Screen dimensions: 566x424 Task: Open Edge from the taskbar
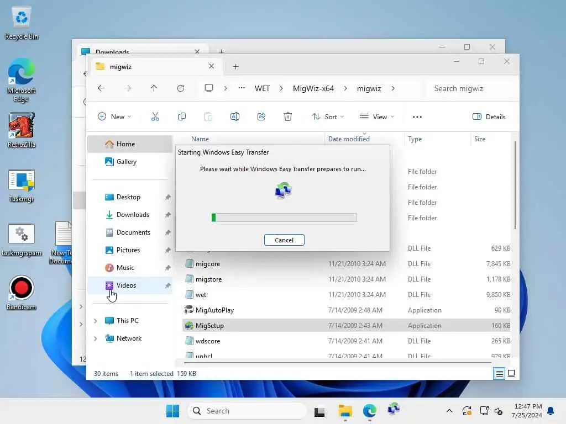tap(370, 411)
